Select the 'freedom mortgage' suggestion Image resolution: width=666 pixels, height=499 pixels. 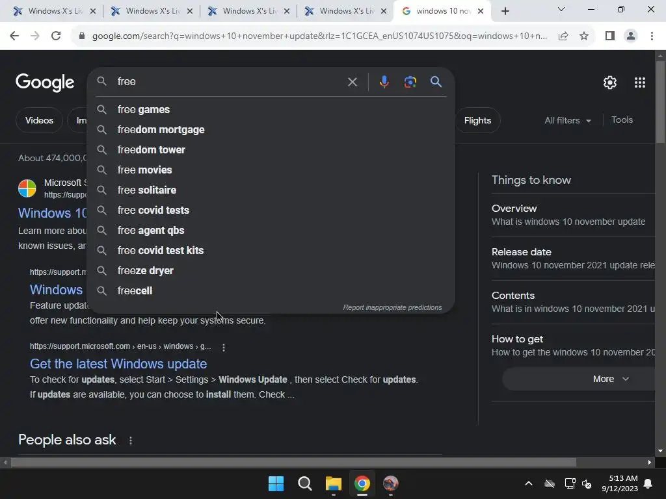[271, 130]
